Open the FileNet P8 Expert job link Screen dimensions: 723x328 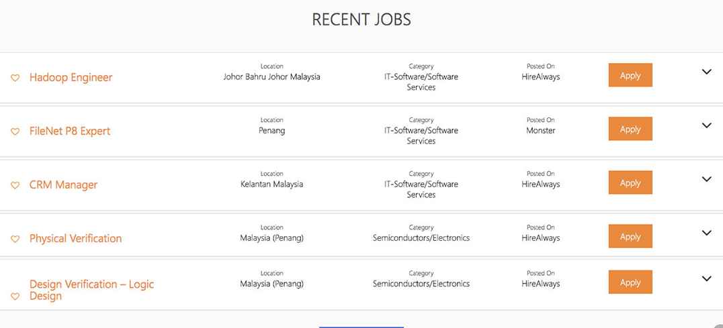[x=70, y=131]
